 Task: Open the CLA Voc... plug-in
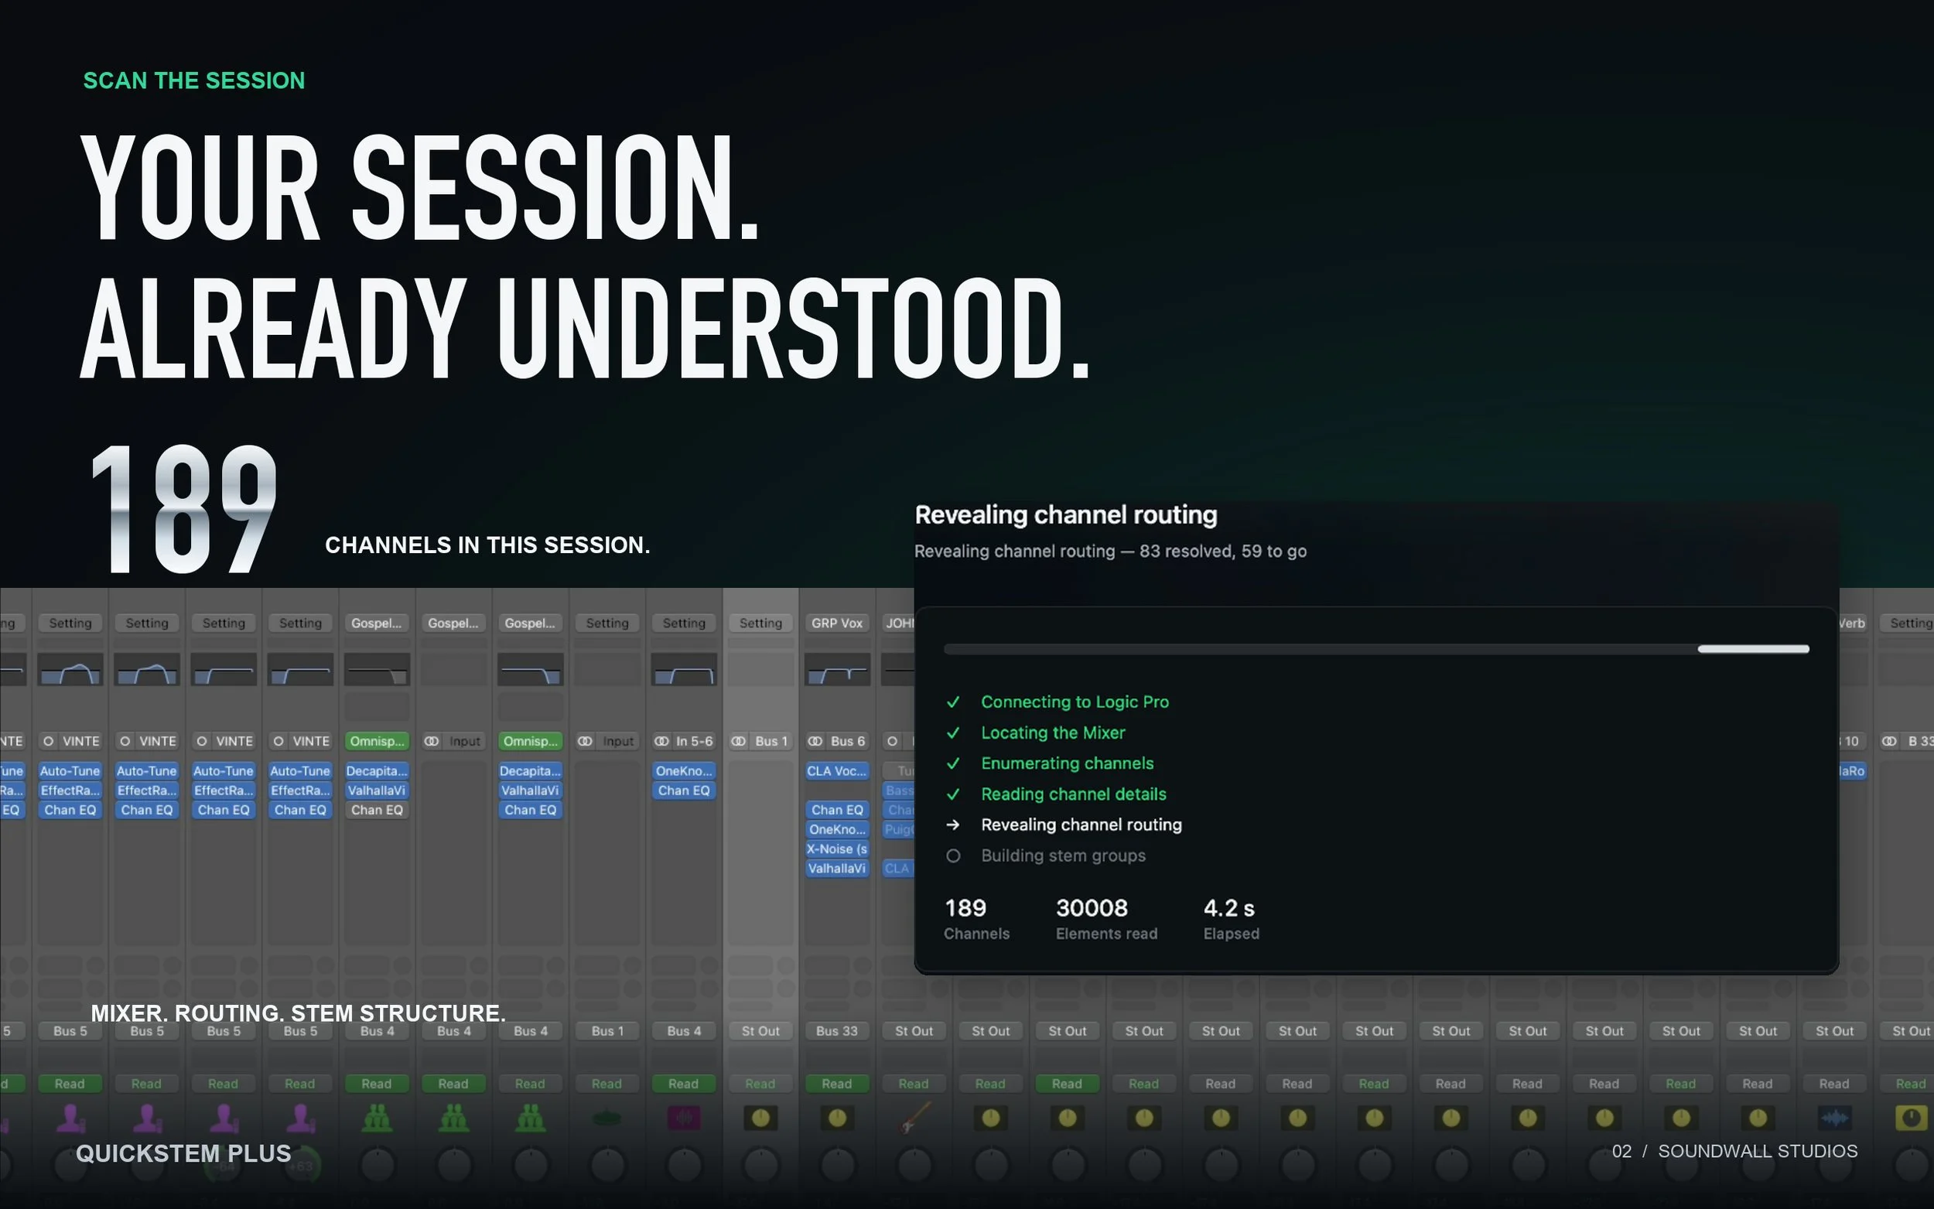[x=837, y=771]
